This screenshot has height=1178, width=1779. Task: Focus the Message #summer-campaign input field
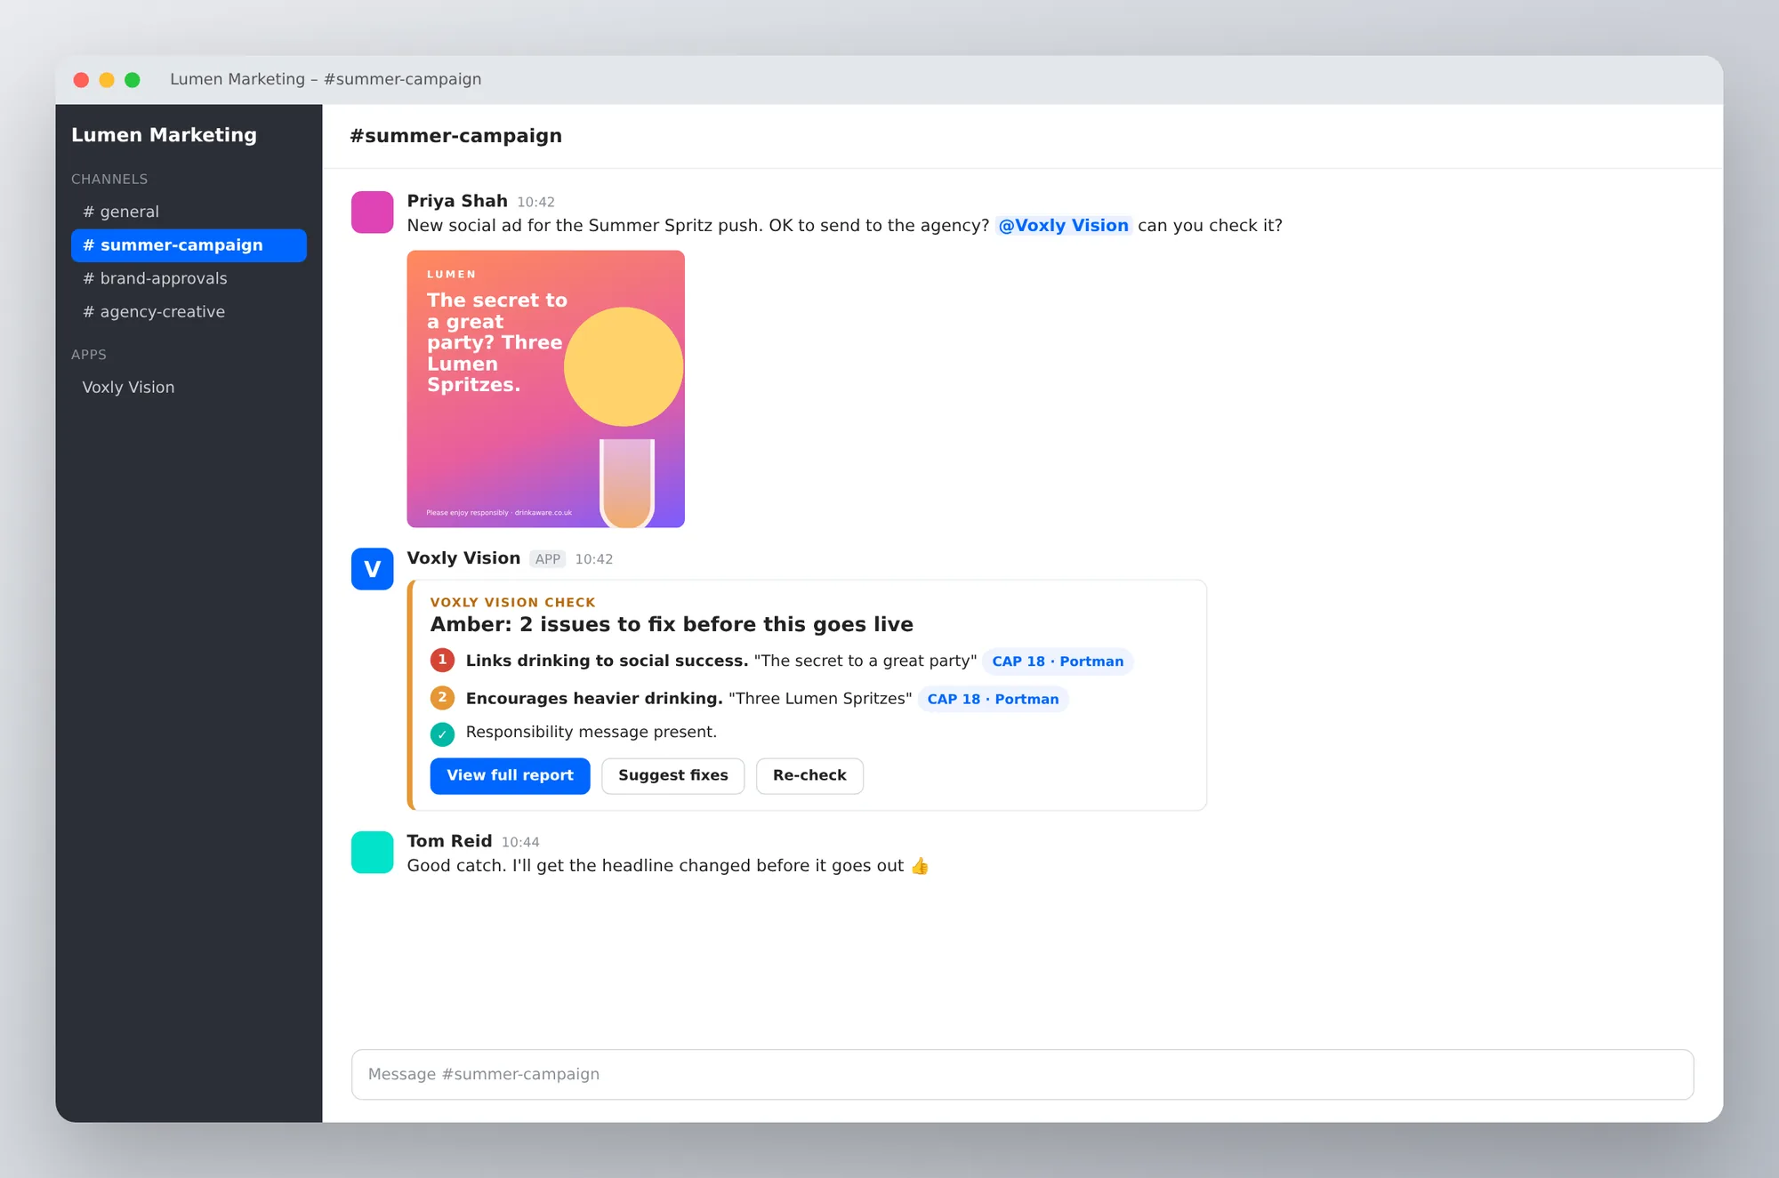click(1022, 1074)
